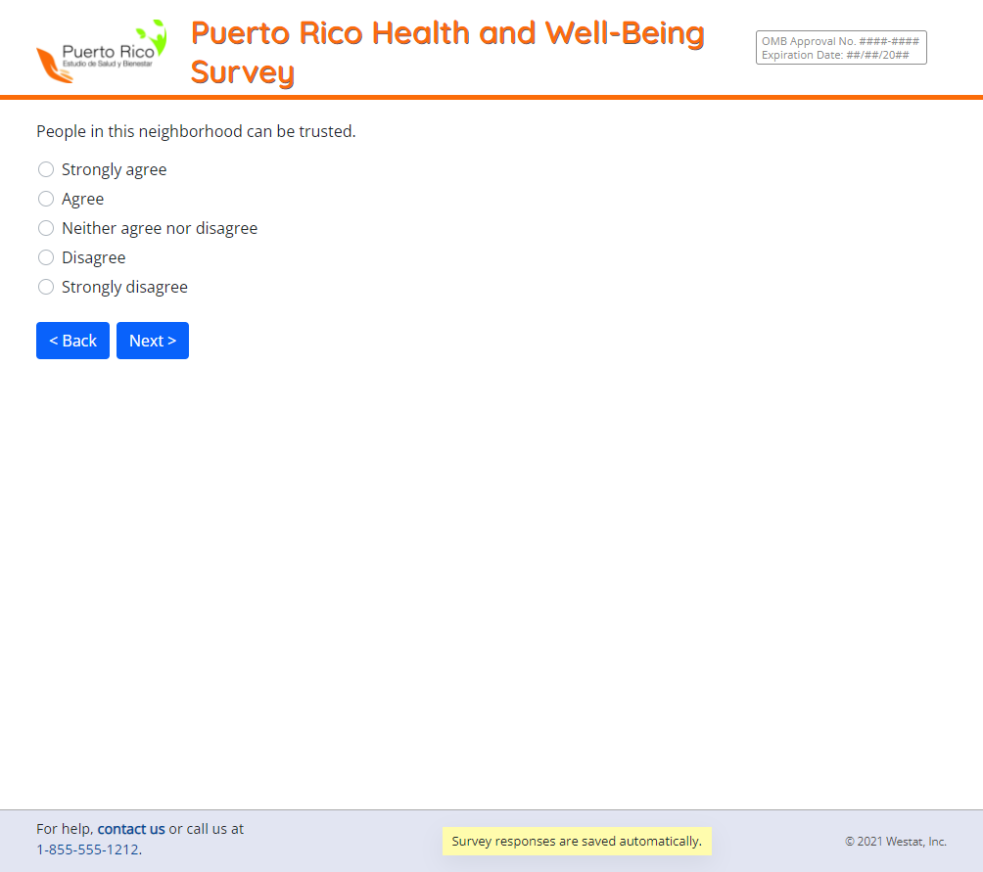This screenshot has width=983, height=872.
Task: Select the Strongly agree radio button
Action: point(46,169)
